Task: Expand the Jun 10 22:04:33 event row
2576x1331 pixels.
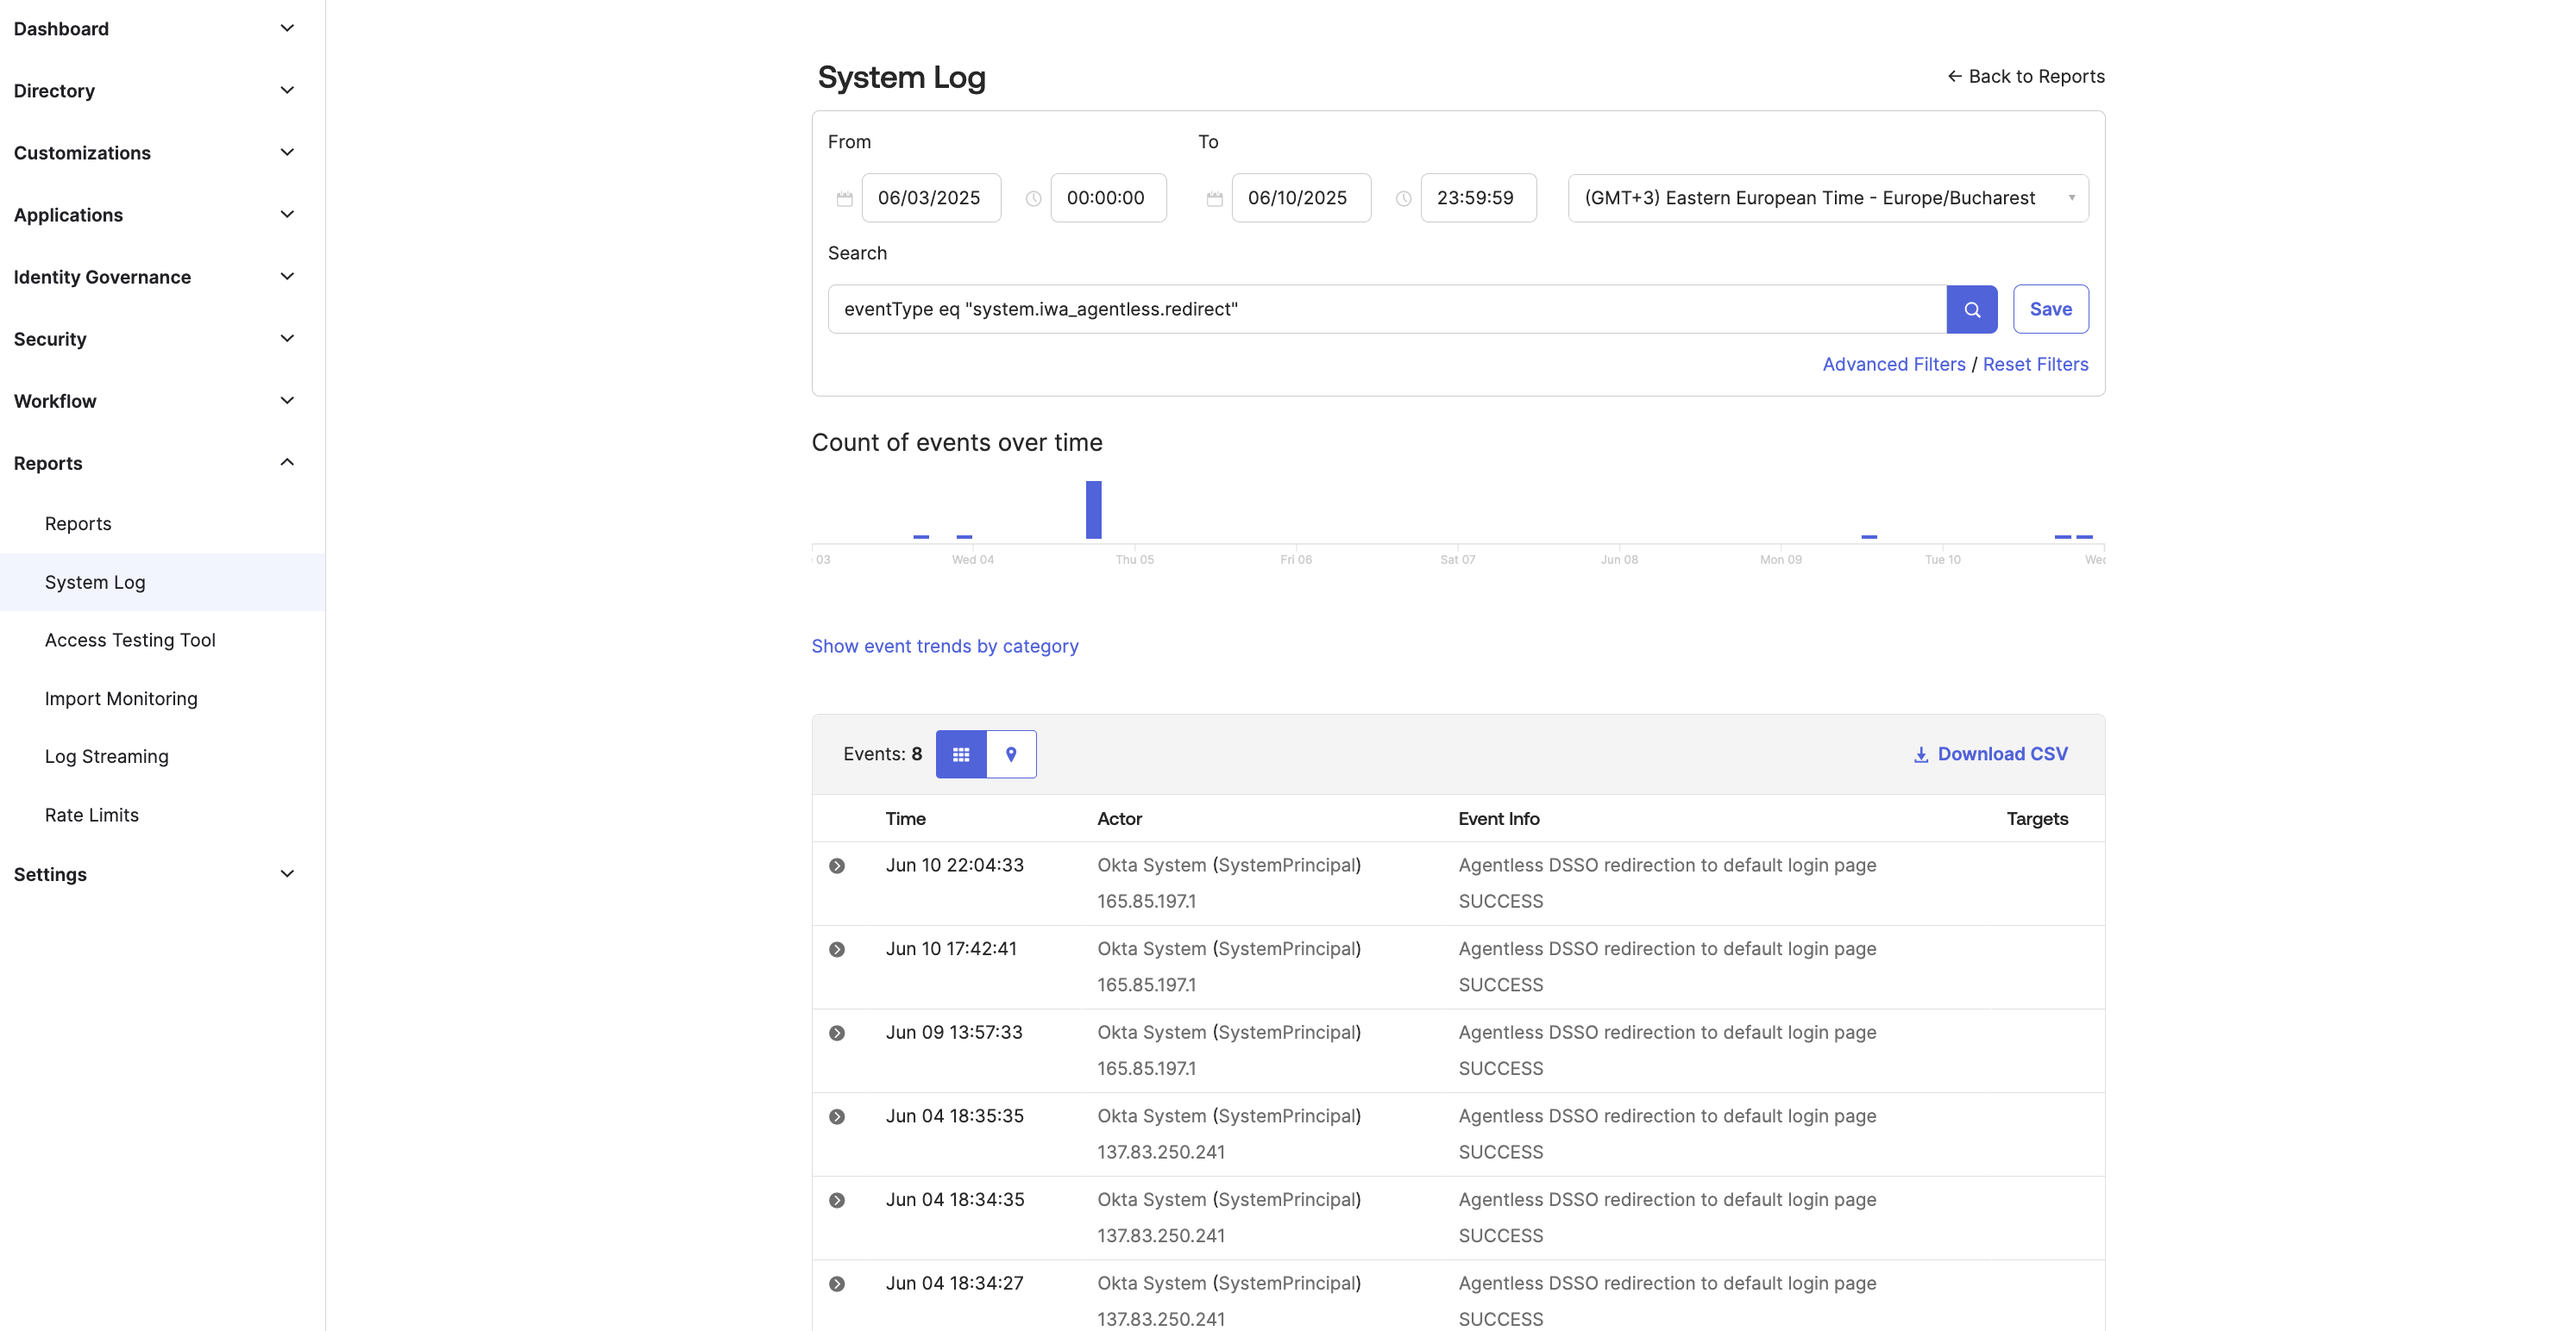Action: [x=837, y=866]
